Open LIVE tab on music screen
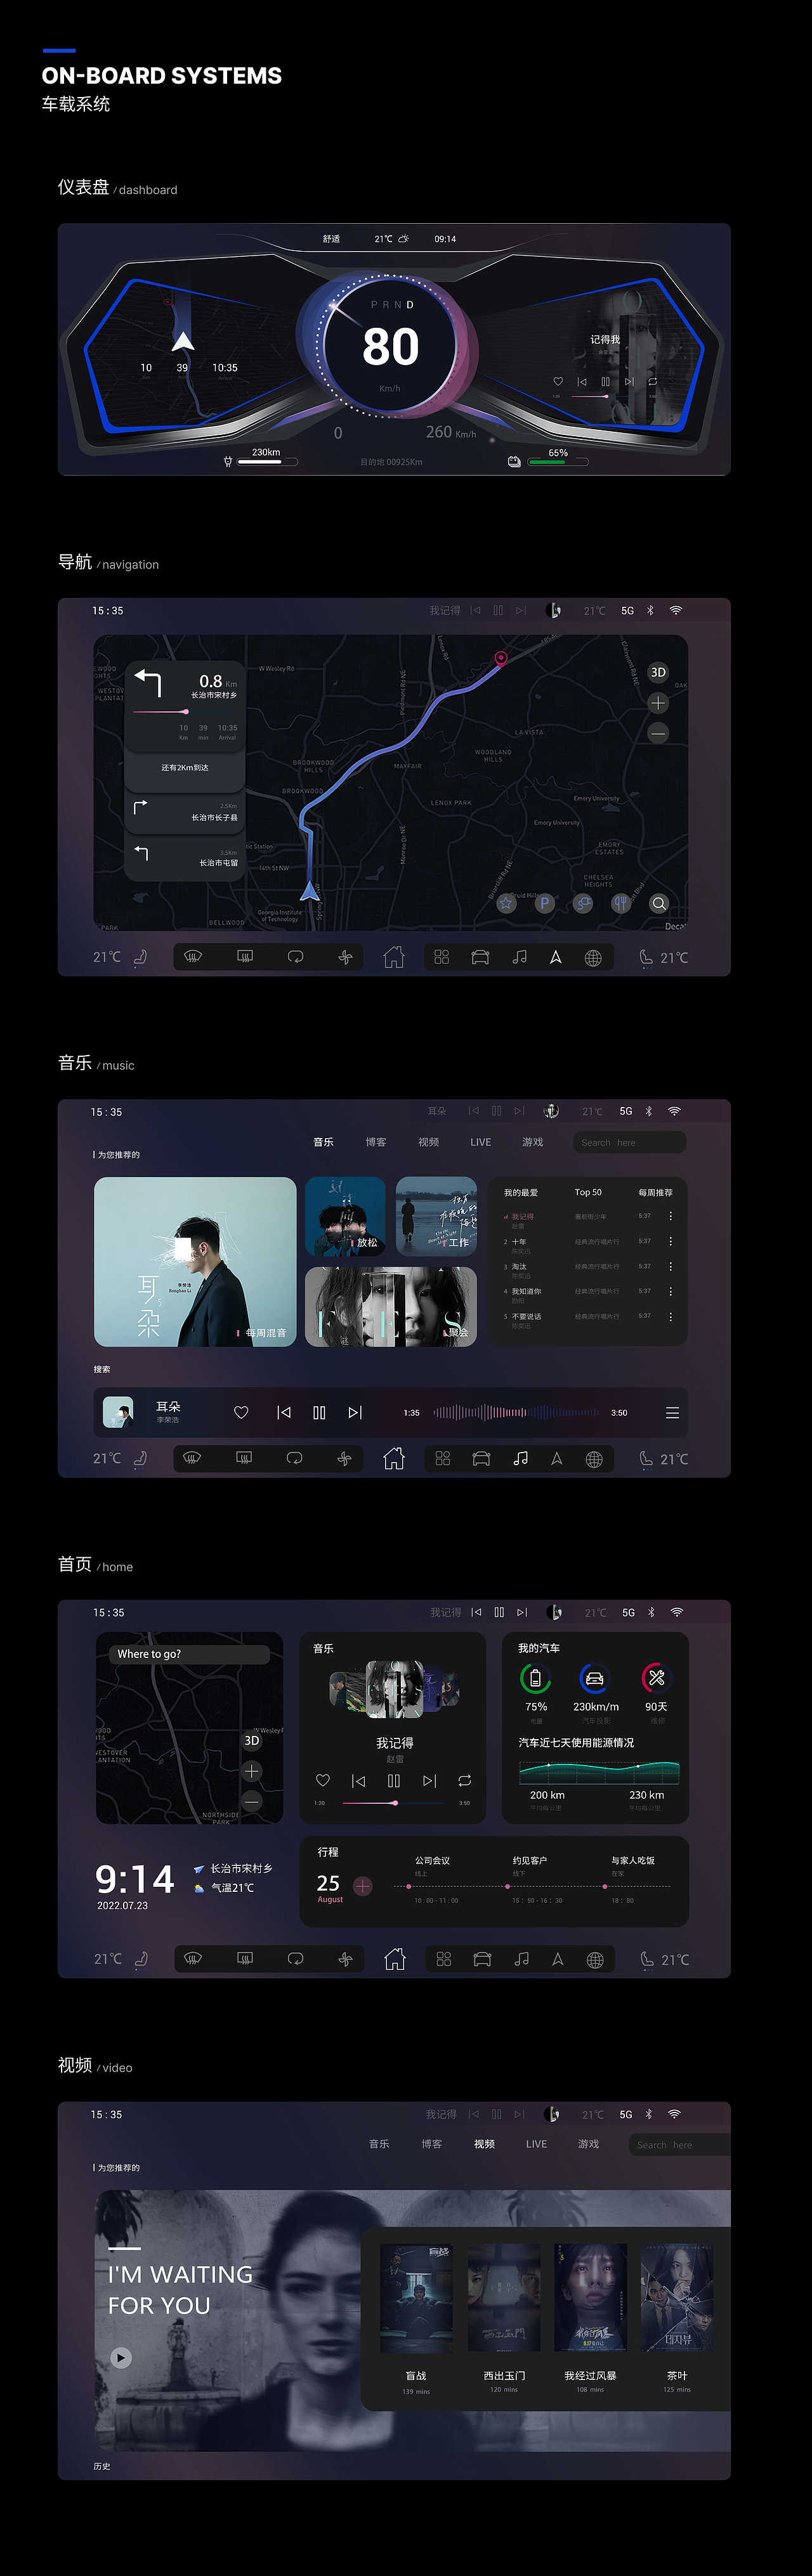This screenshot has height=2576, width=812. (481, 1142)
